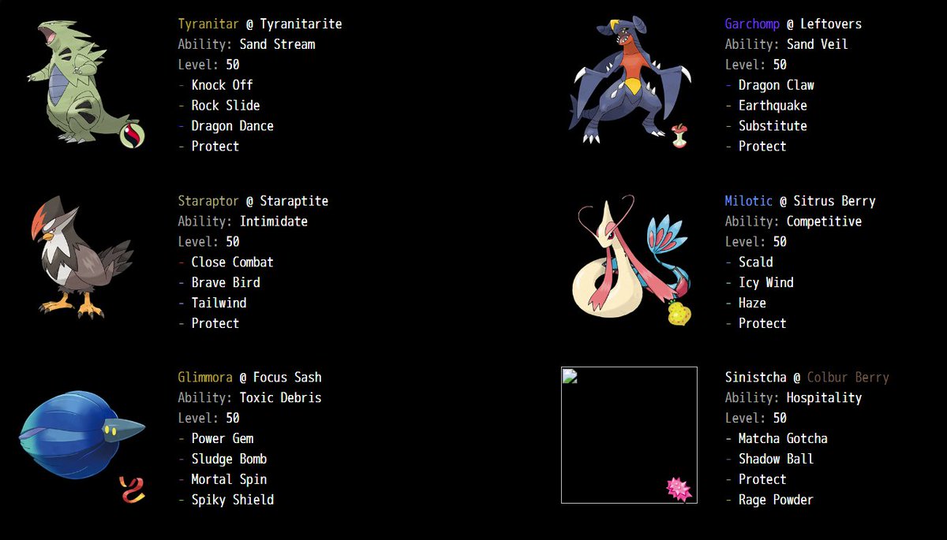
Task: Click the Shadow Ball move
Action: (776, 460)
